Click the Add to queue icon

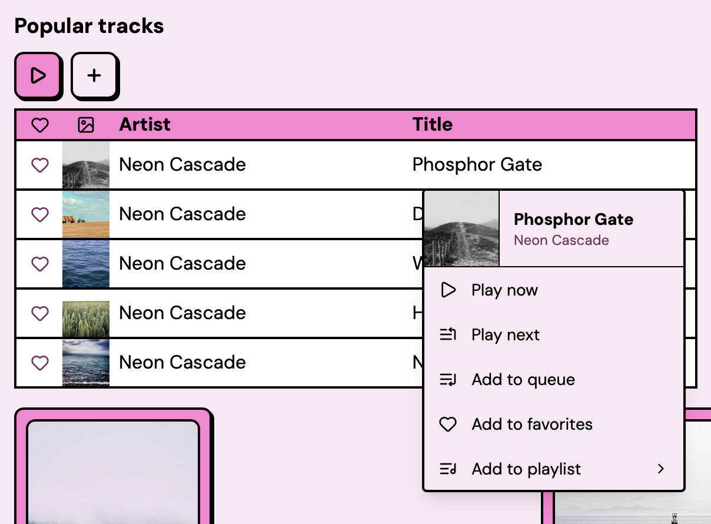point(448,380)
